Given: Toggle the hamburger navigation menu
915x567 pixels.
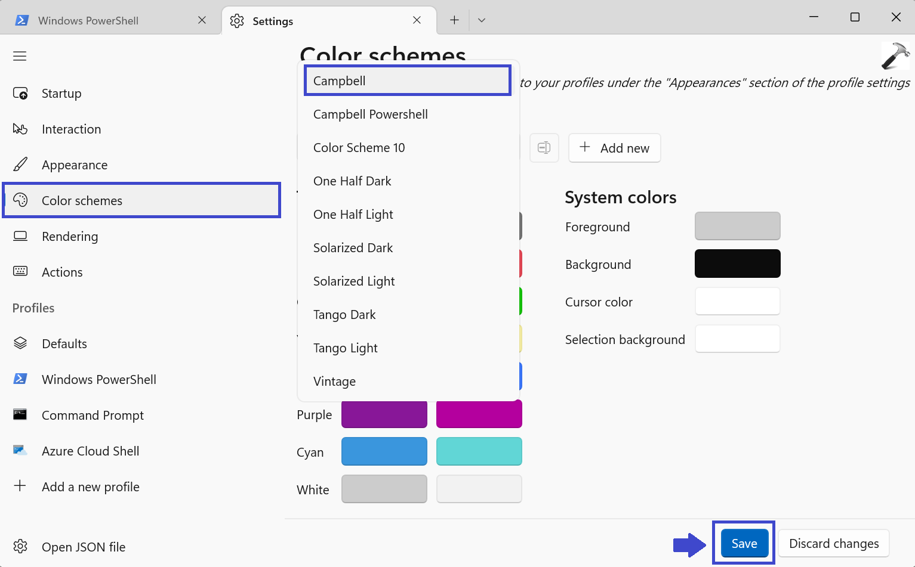Looking at the screenshot, I should (20, 56).
